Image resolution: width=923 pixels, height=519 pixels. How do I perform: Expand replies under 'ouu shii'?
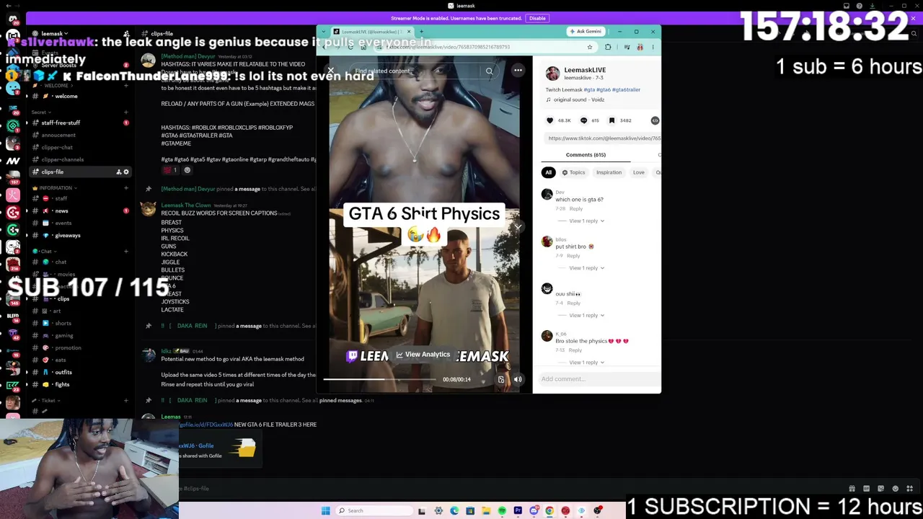(x=586, y=315)
